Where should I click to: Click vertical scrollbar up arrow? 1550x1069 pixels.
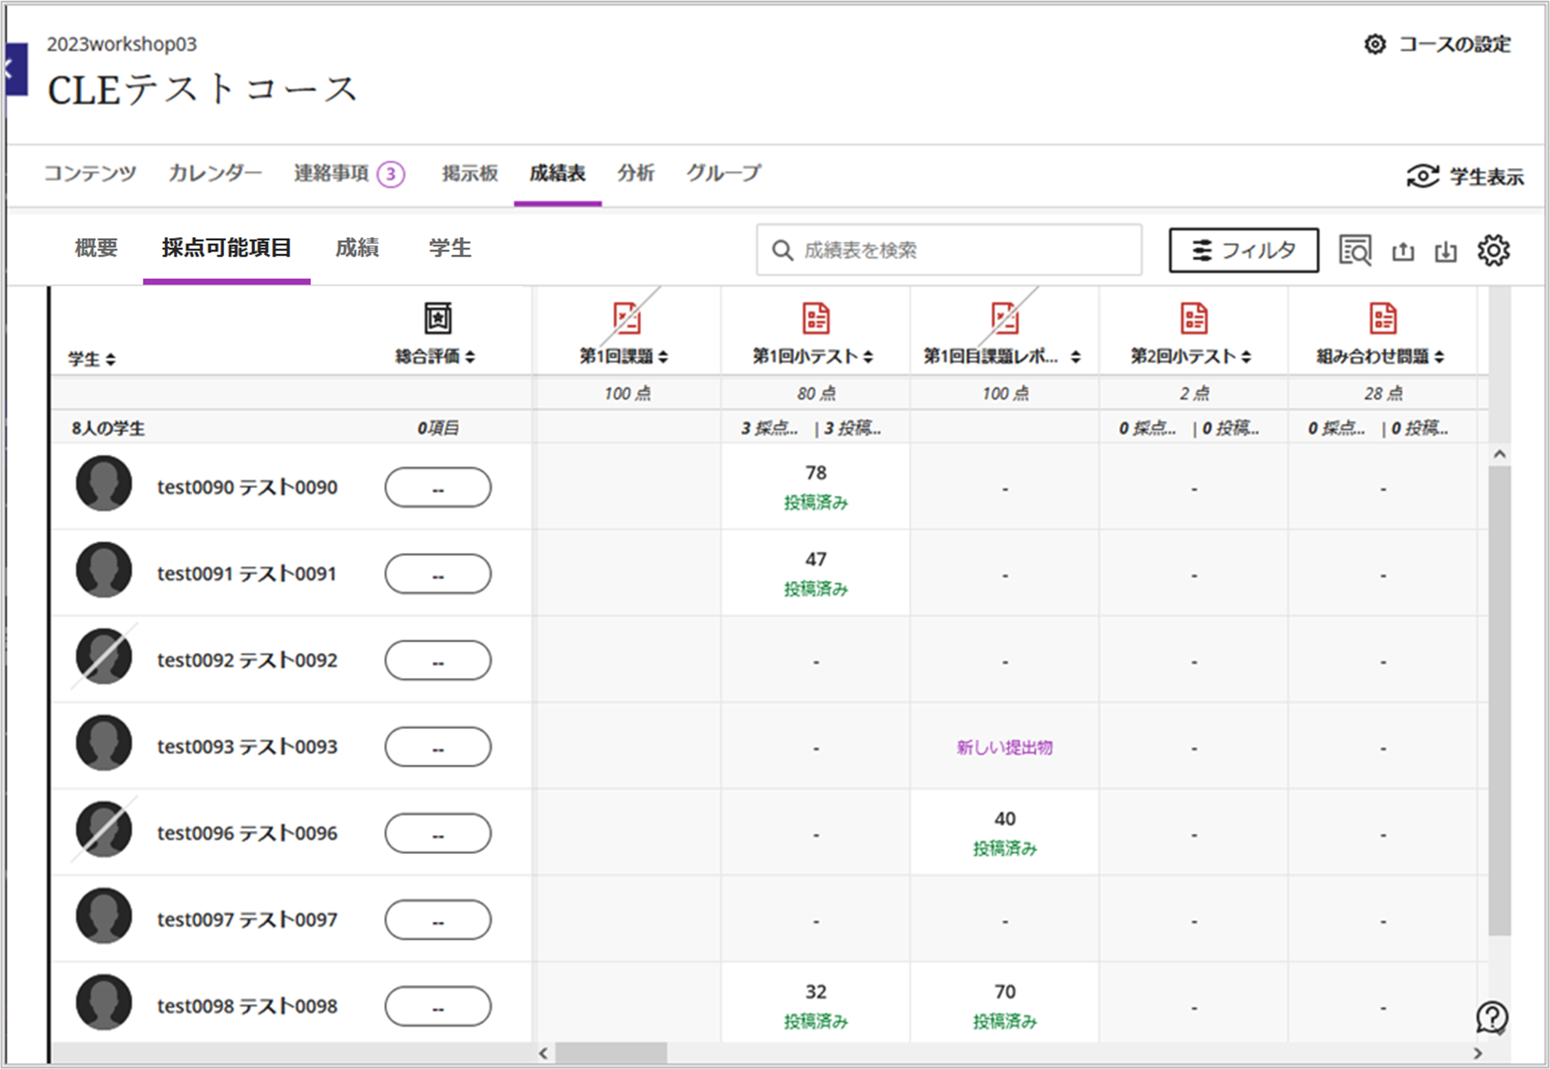(x=1499, y=454)
